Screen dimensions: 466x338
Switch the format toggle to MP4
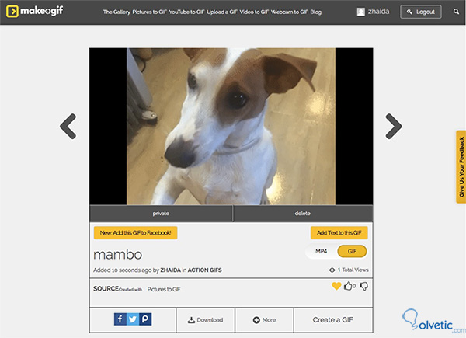coord(322,251)
